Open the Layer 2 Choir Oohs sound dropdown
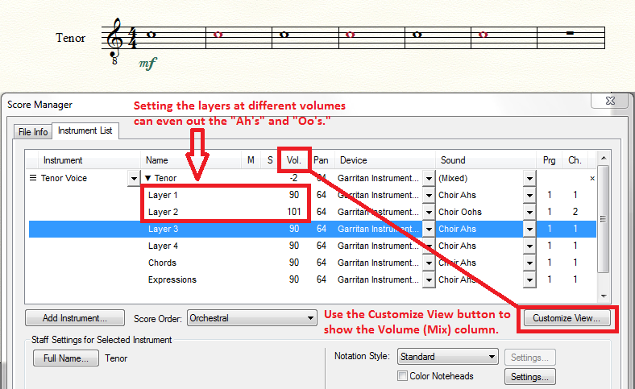Image resolution: width=635 pixels, height=389 pixels. click(x=529, y=213)
